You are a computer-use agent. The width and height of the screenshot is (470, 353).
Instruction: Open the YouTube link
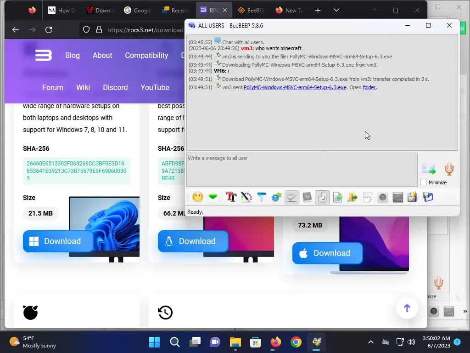pos(155,87)
